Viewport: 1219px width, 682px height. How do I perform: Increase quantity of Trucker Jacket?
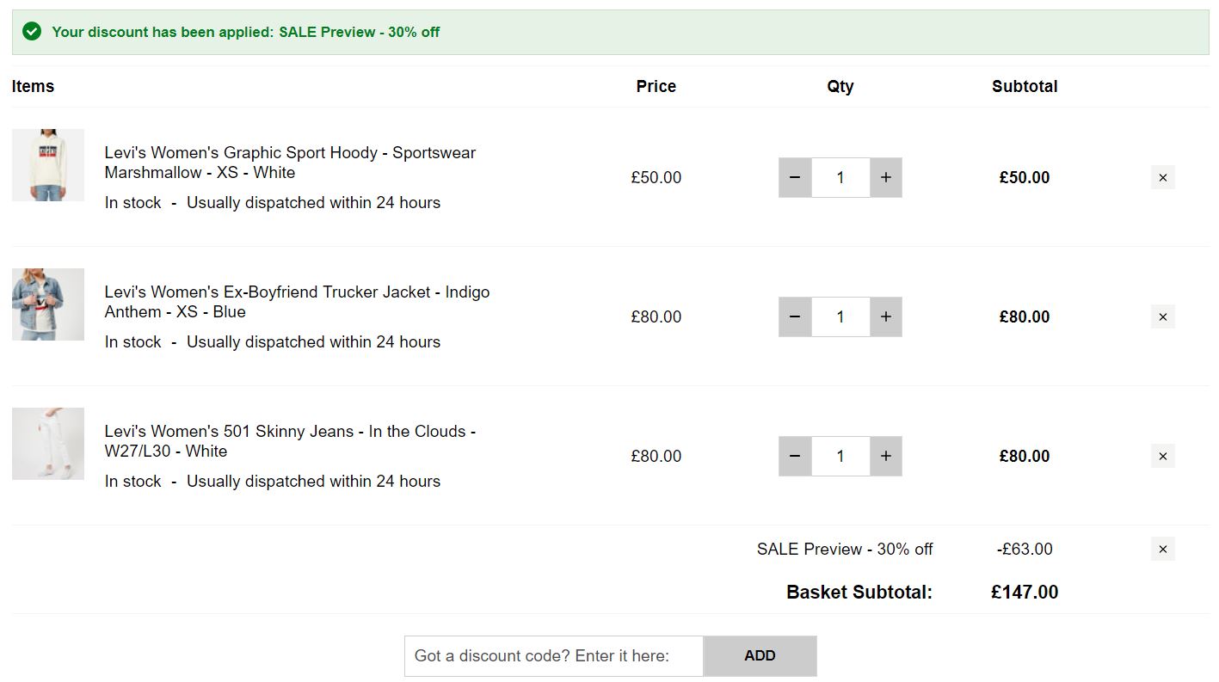coord(885,317)
